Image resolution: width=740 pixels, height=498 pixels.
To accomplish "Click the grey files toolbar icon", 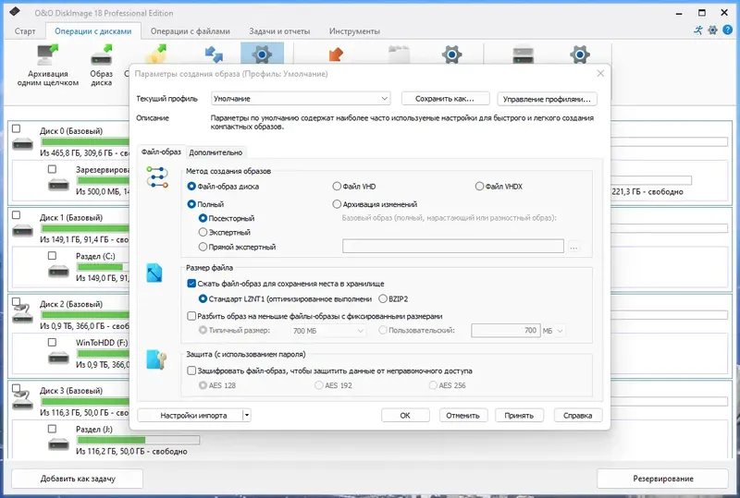I will [x=399, y=55].
